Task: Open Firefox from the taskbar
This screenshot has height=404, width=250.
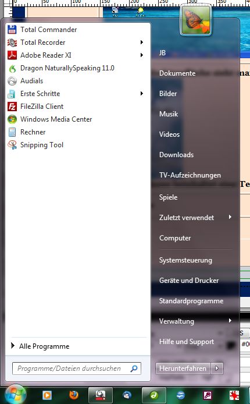Action: point(74,395)
